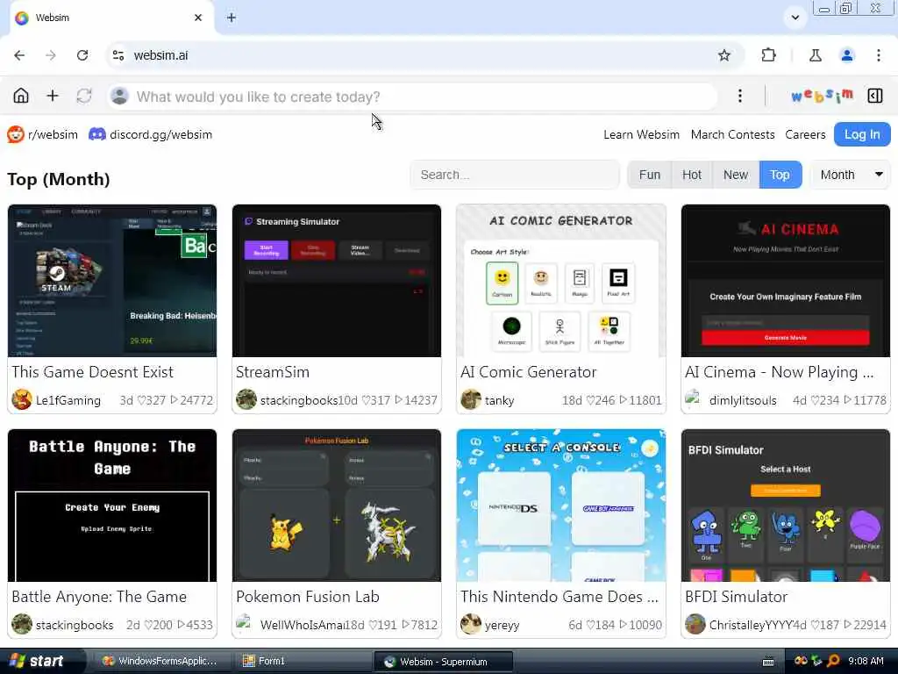Open This Nintendo Game Does thumbnail
Image resolution: width=898 pixels, height=674 pixels.
561,505
